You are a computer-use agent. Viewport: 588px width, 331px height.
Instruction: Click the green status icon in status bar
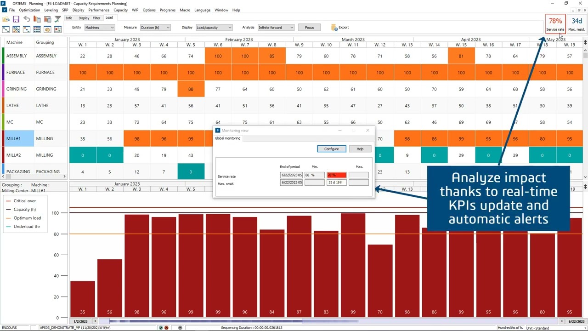tap(161, 328)
